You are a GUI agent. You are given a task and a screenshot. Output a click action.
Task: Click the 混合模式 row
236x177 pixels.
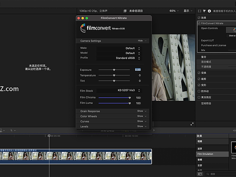point(216,62)
